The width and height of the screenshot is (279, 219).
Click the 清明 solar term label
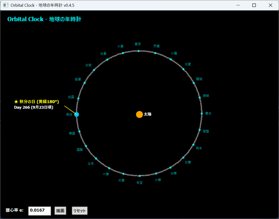point(206,96)
